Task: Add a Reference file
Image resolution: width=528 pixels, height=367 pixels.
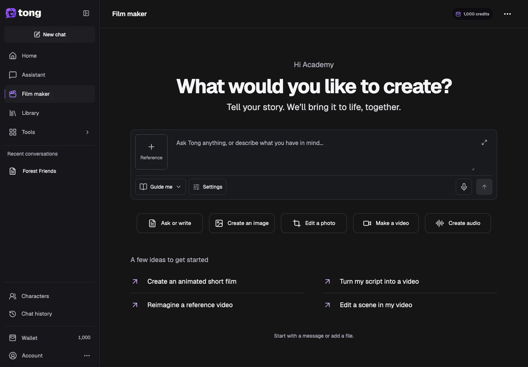Action: pos(151,152)
